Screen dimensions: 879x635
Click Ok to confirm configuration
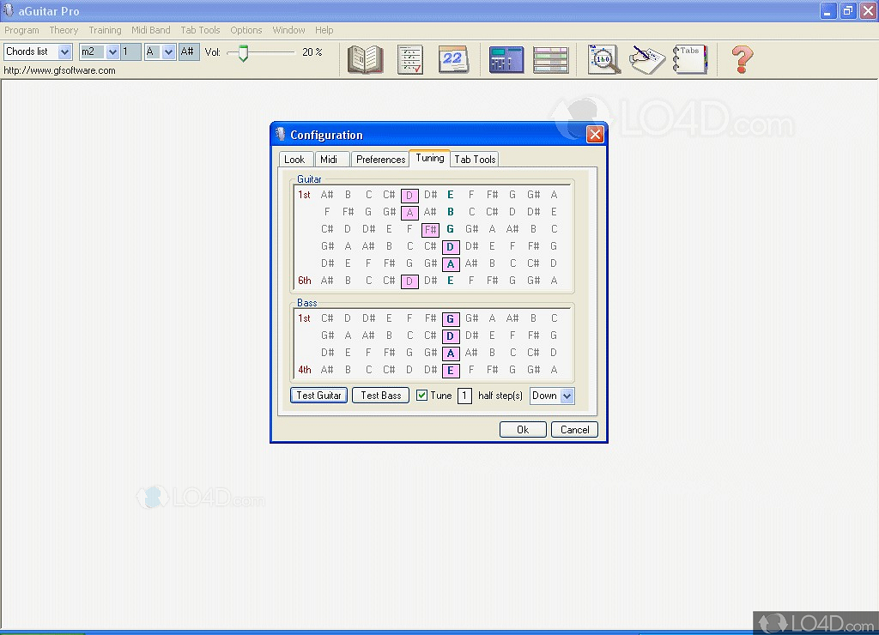[x=523, y=430]
